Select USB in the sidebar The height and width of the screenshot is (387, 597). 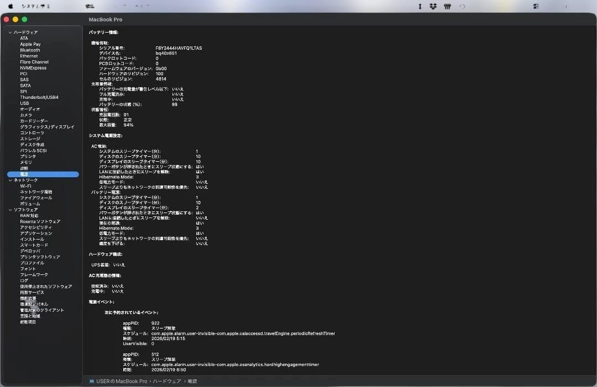(x=24, y=103)
